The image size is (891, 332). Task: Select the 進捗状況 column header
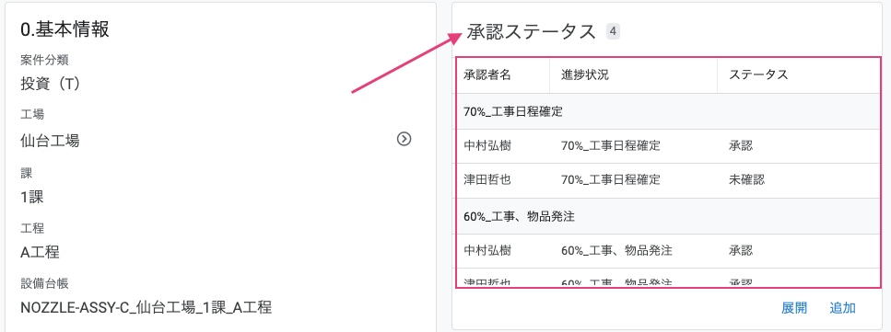(x=585, y=74)
